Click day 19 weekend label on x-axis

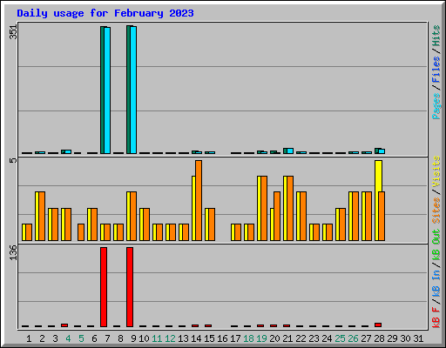pyautogui.click(x=261, y=338)
